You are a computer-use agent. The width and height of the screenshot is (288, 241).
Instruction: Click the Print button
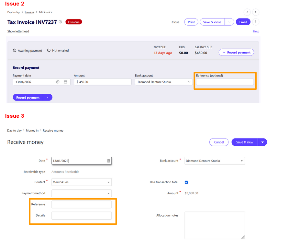(191, 22)
